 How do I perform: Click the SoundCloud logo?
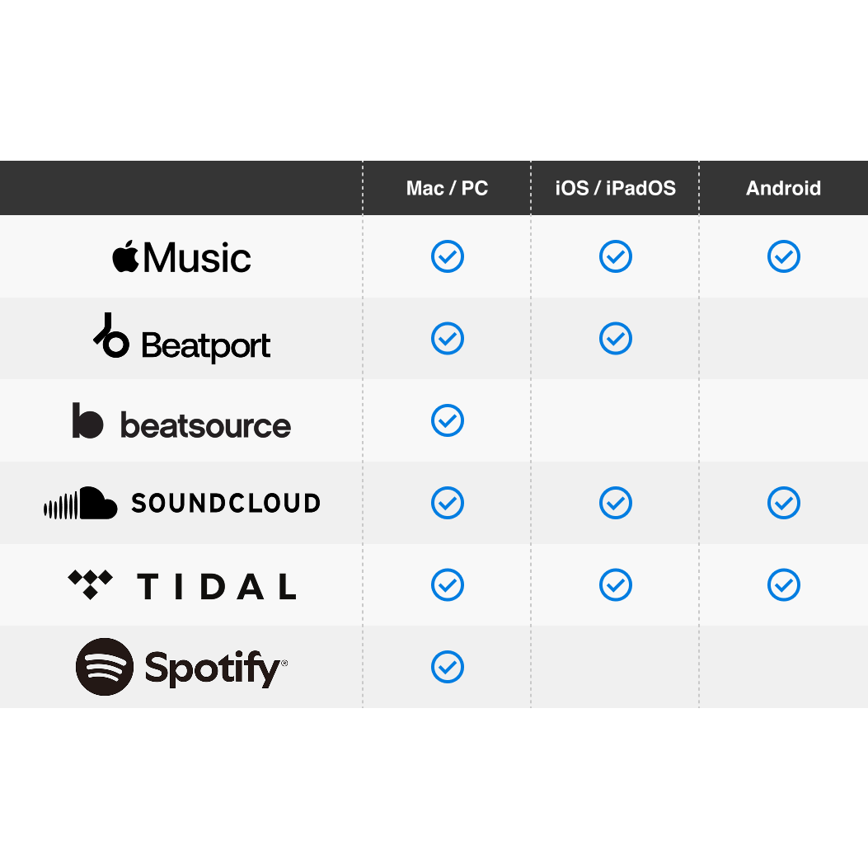coord(181,503)
